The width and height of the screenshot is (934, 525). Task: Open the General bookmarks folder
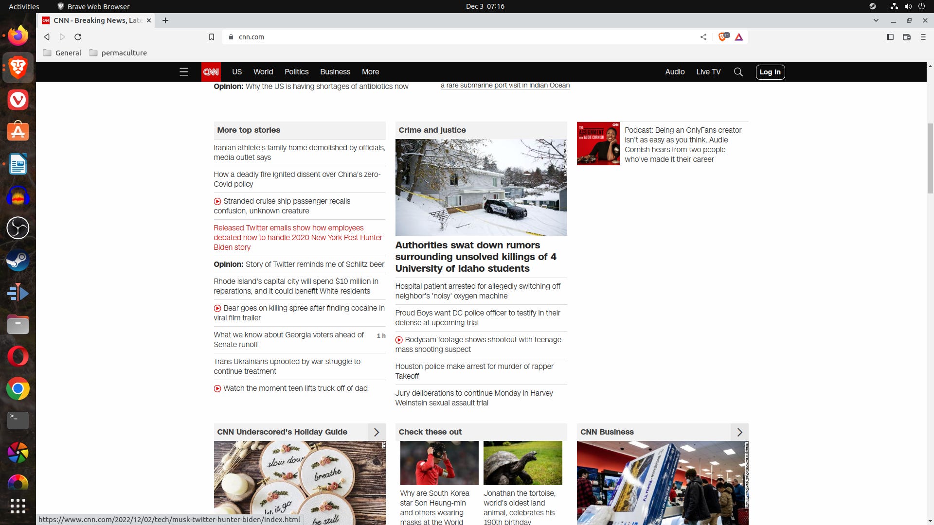pos(62,53)
